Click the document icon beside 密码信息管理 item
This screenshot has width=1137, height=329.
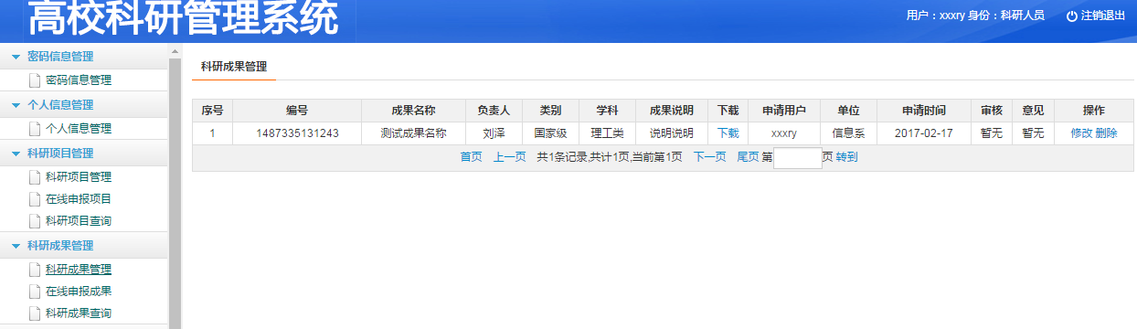[35, 80]
